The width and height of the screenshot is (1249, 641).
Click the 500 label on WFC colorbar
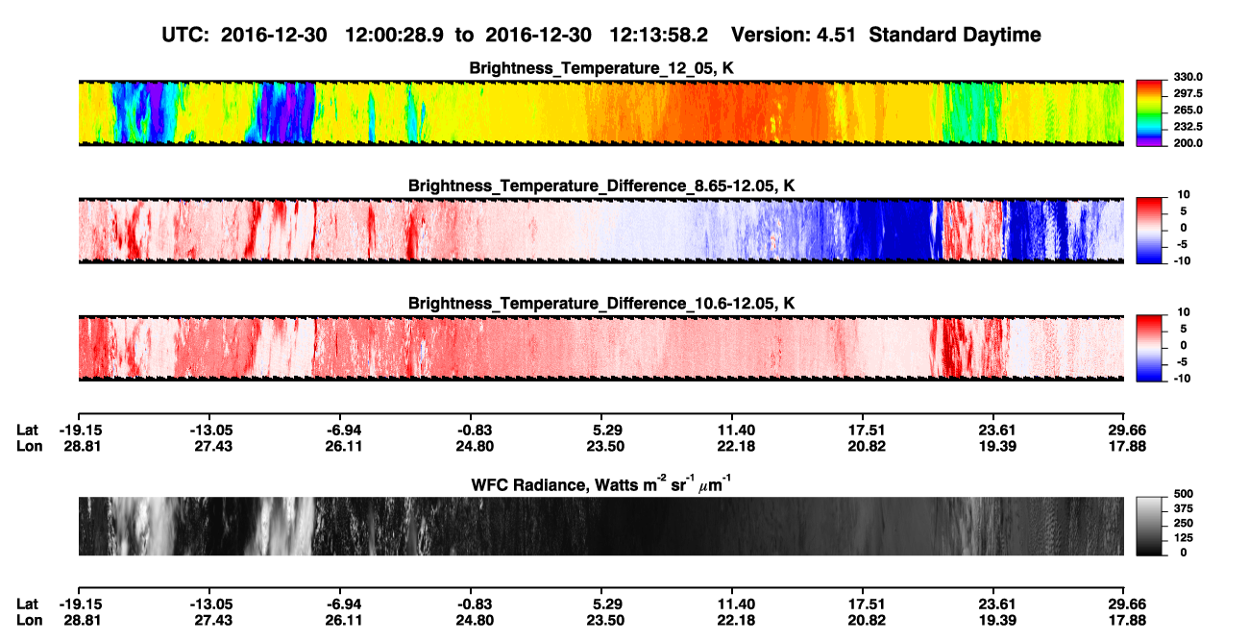pyautogui.click(x=1184, y=495)
